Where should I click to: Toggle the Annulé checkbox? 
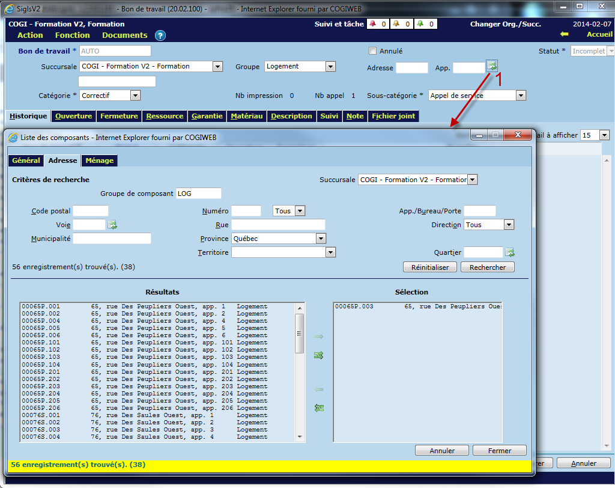click(x=372, y=51)
